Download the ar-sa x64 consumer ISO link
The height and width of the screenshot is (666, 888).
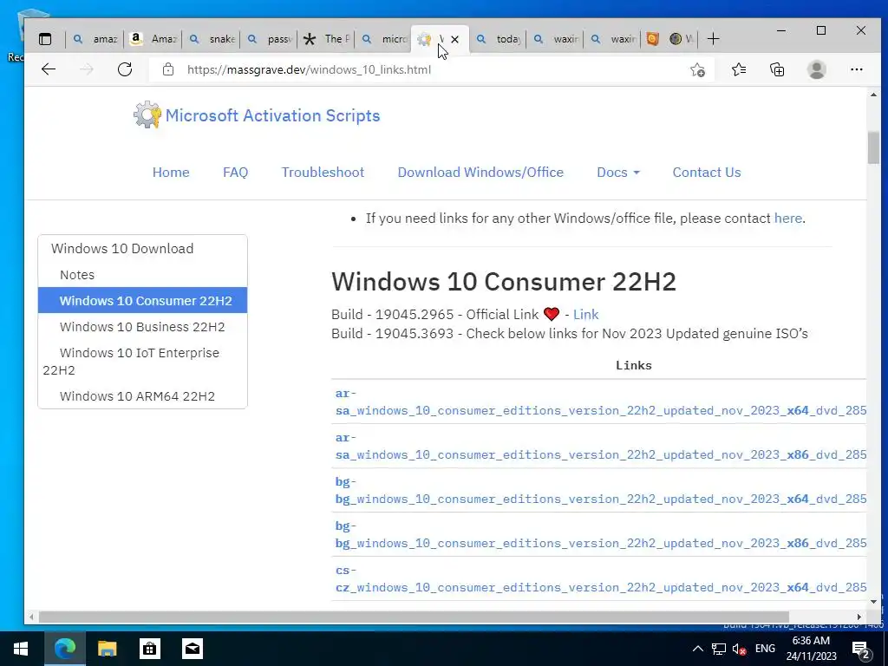(x=601, y=402)
